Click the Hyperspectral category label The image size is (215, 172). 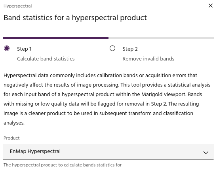(17, 6)
